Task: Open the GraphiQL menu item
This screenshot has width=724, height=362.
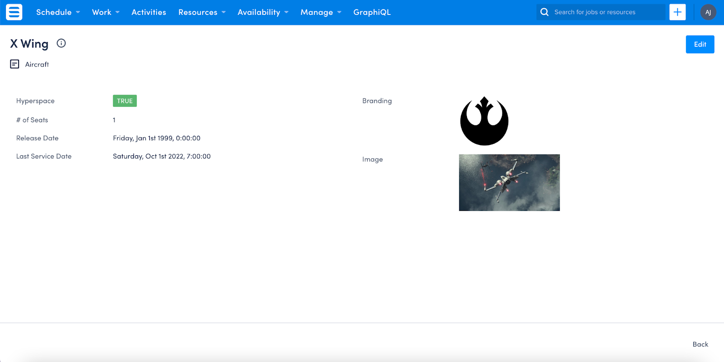Action: click(372, 12)
